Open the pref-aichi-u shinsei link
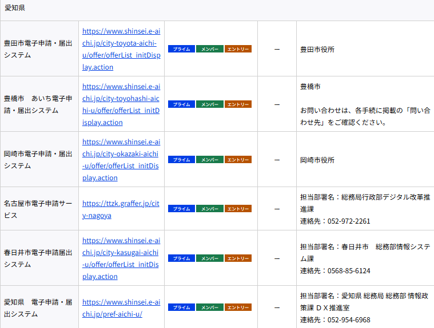434x328 pixels. tap(121, 307)
